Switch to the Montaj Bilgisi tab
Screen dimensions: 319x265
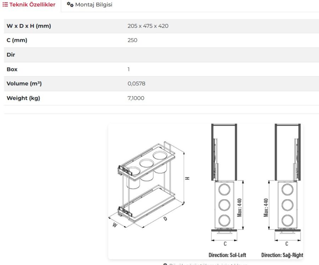[93, 5]
